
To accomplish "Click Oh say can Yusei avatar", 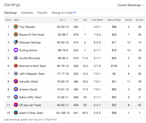I will tap(16, 105).
